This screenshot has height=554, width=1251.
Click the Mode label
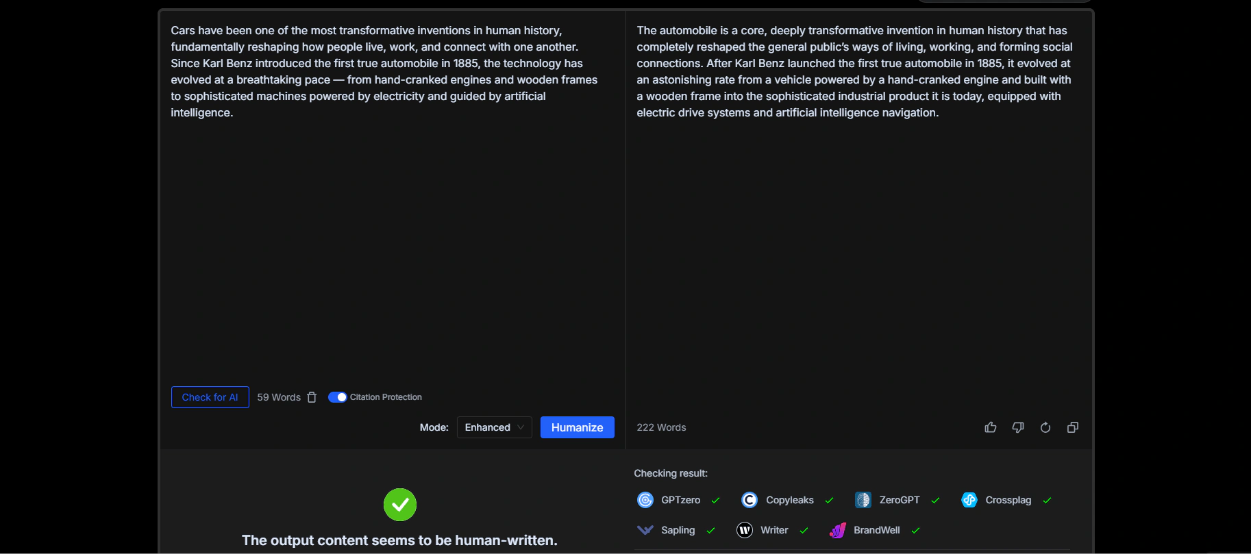click(434, 427)
